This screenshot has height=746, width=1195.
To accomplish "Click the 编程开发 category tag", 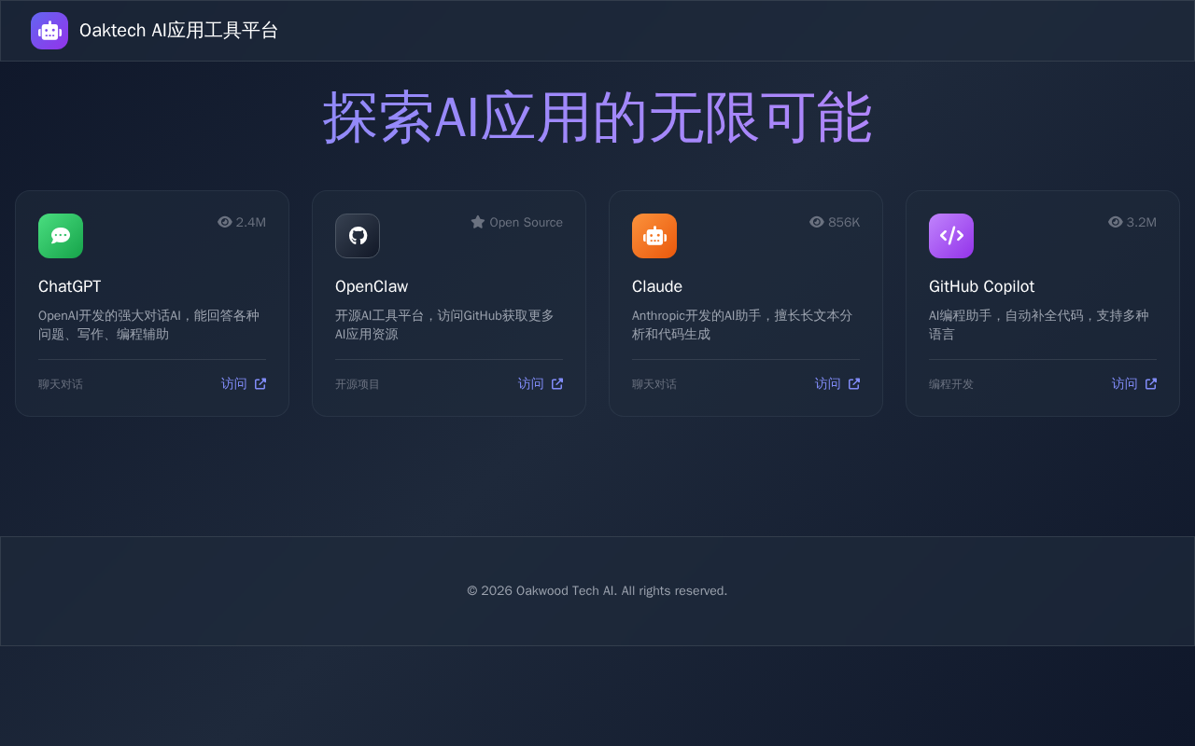I will pos(951,384).
